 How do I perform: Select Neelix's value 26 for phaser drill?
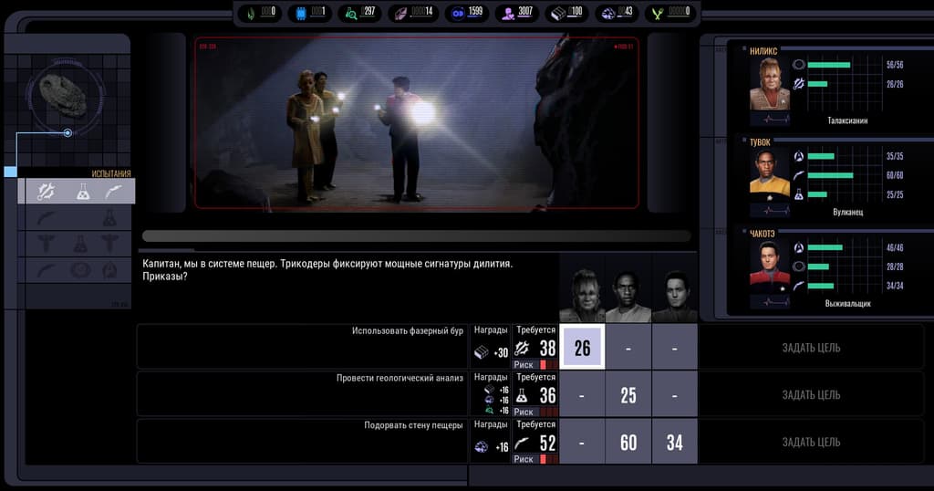[x=582, y=348]
